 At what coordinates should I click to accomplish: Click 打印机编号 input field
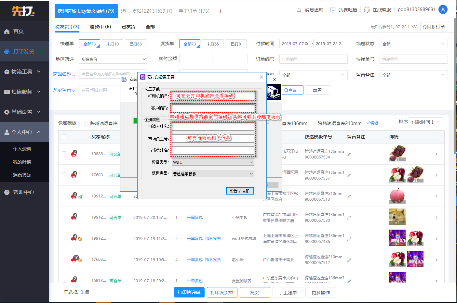tap(213, 96)
